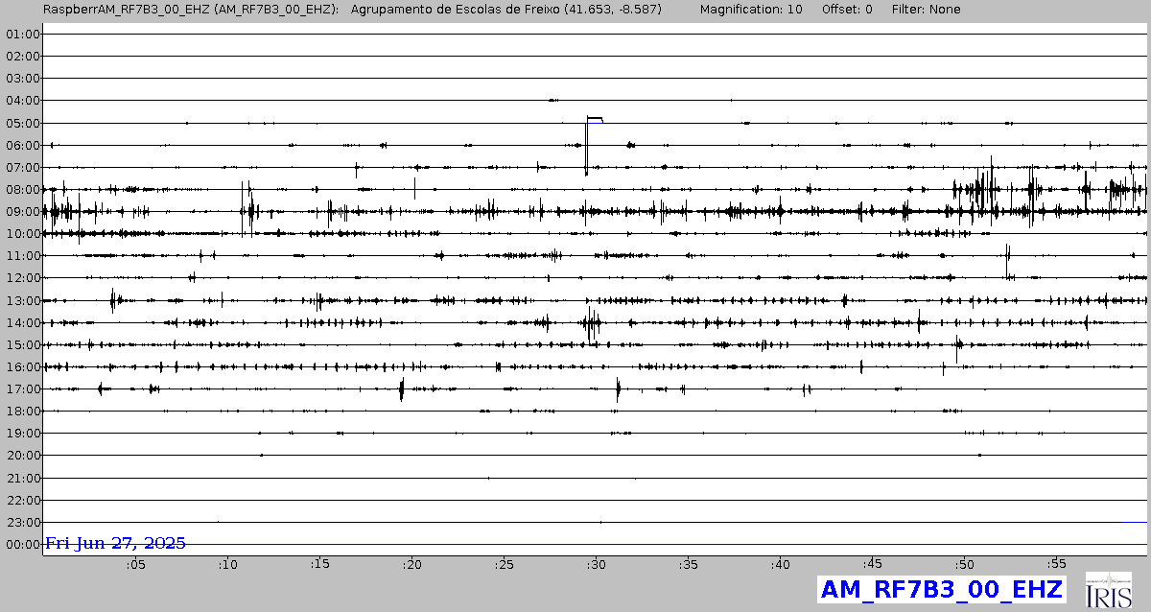This screenshot has height=612, width=1151.
Task: Click the 12:00 hour label
Action: pos(22,278)
